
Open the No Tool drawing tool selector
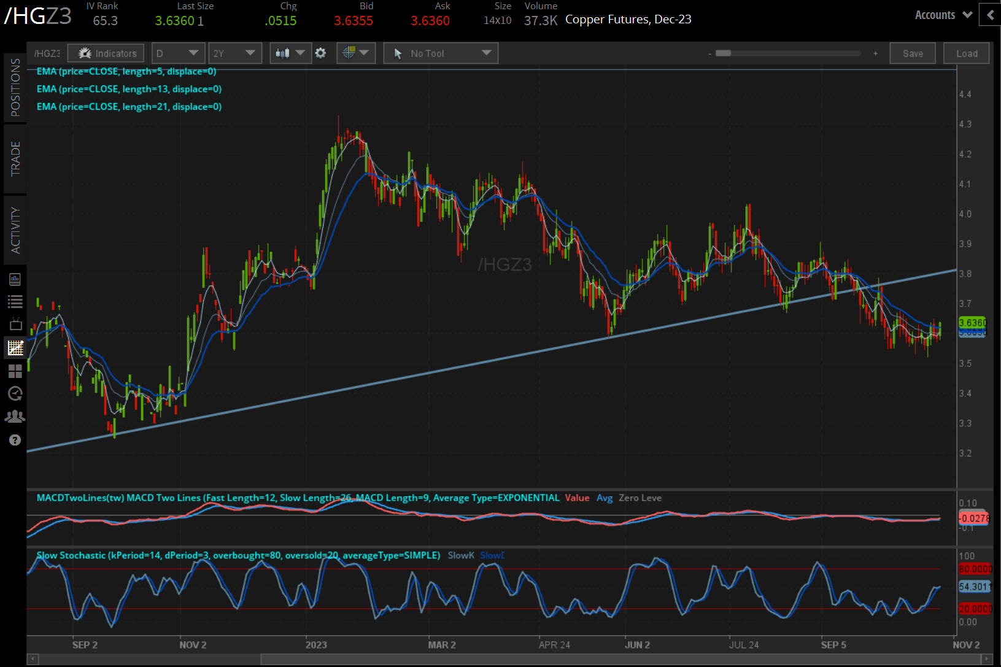point(441,53)
